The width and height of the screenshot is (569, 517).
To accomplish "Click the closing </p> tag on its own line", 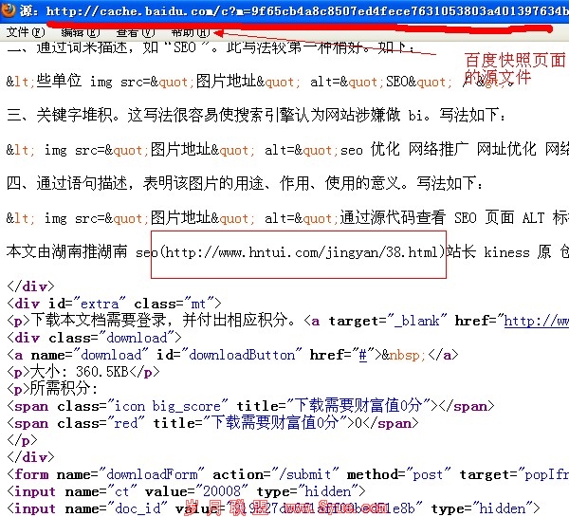I will (x=22, y=440).
